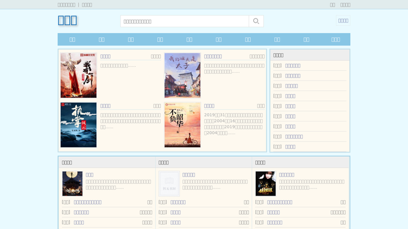Open the moonlit pagoda cover thumbnail
This screenshot has width=408, height=229.
click(72, 184)
